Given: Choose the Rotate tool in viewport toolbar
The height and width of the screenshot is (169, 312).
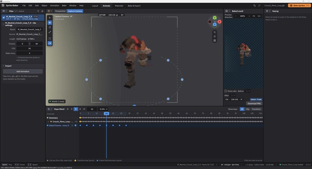Looking at the screenshot, I should (50, 27).
